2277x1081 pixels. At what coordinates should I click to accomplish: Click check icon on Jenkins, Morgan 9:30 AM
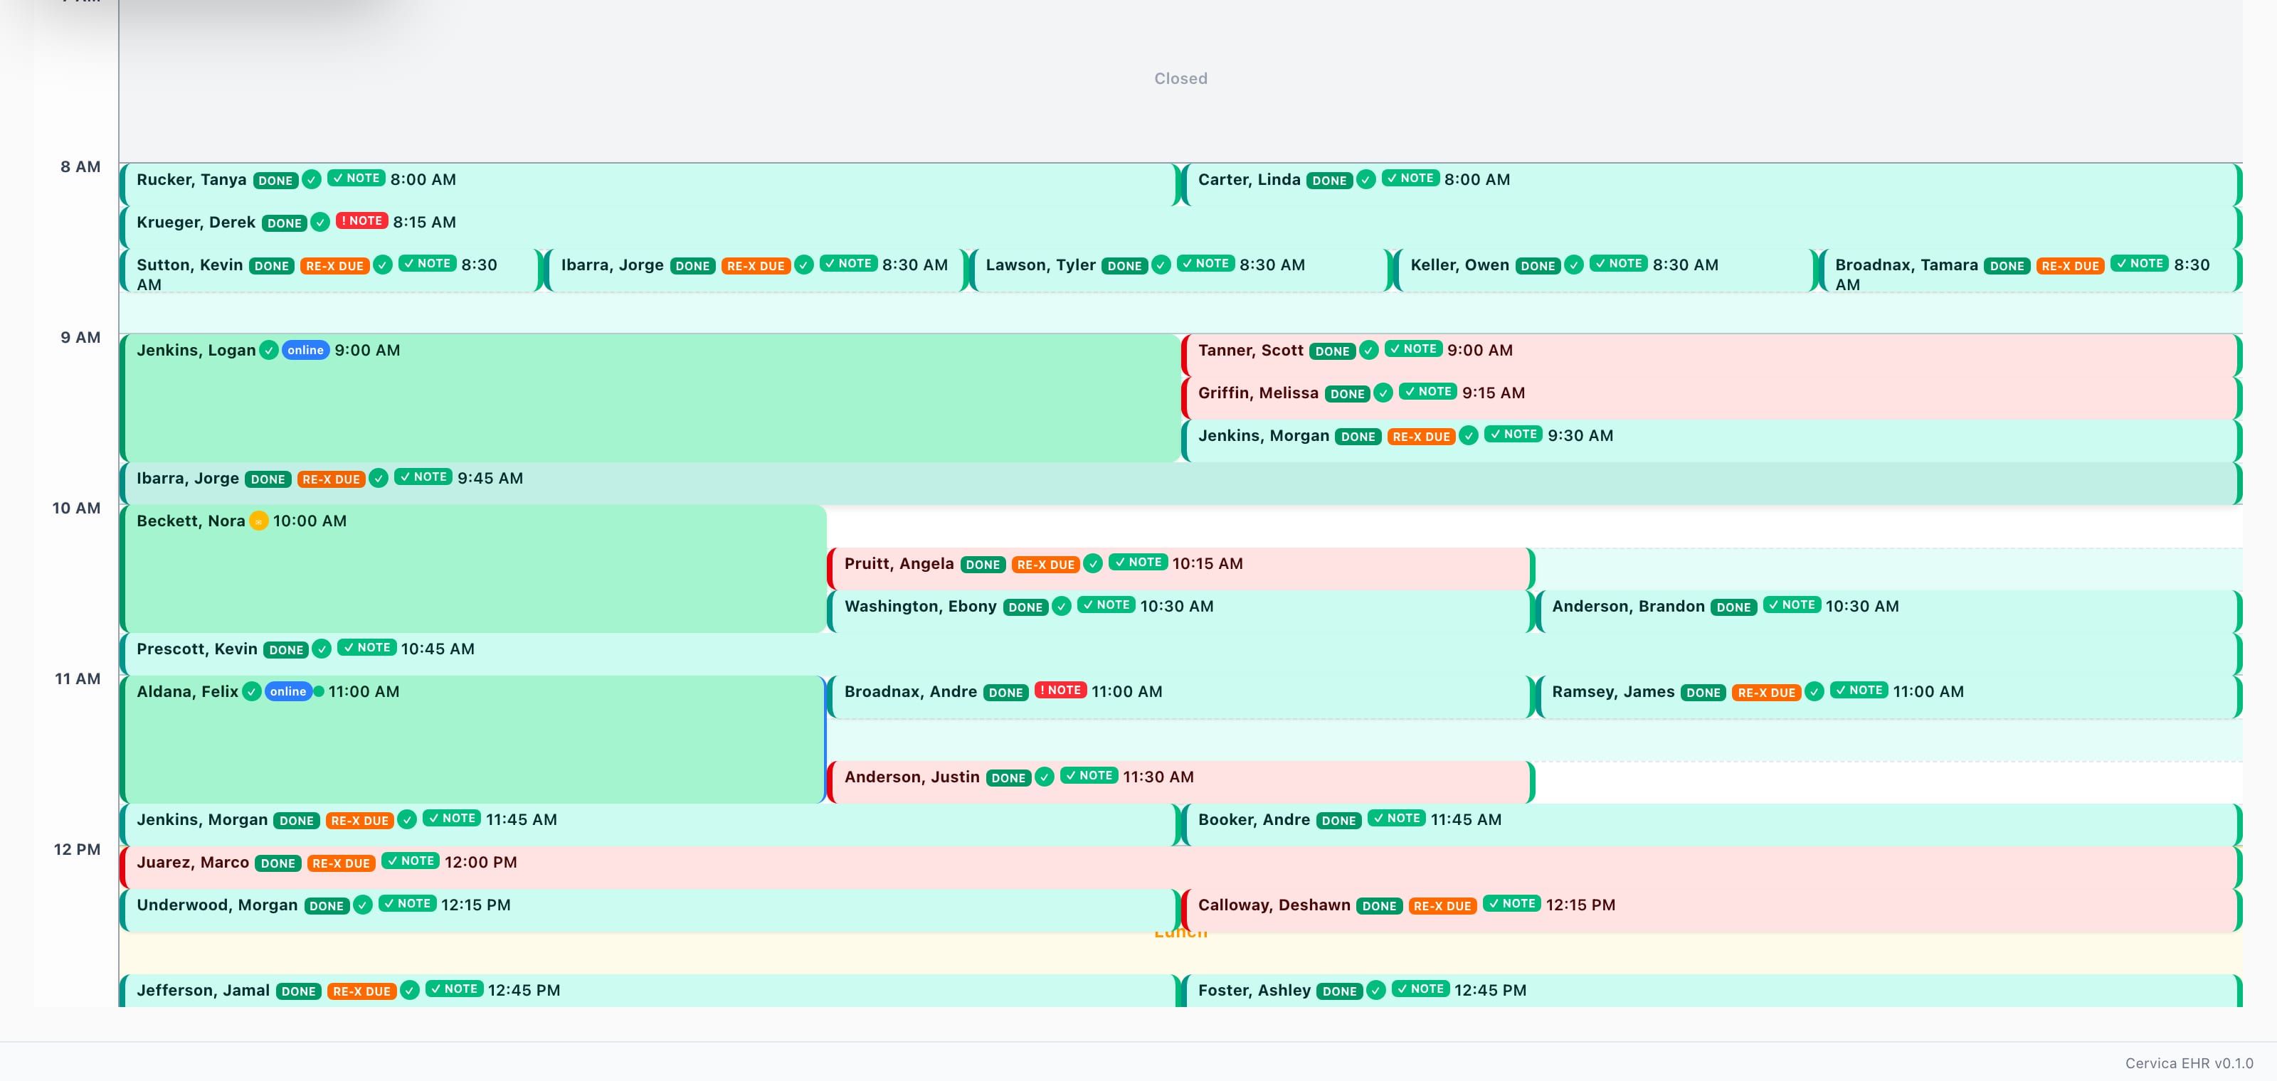tap(1468, 435)
